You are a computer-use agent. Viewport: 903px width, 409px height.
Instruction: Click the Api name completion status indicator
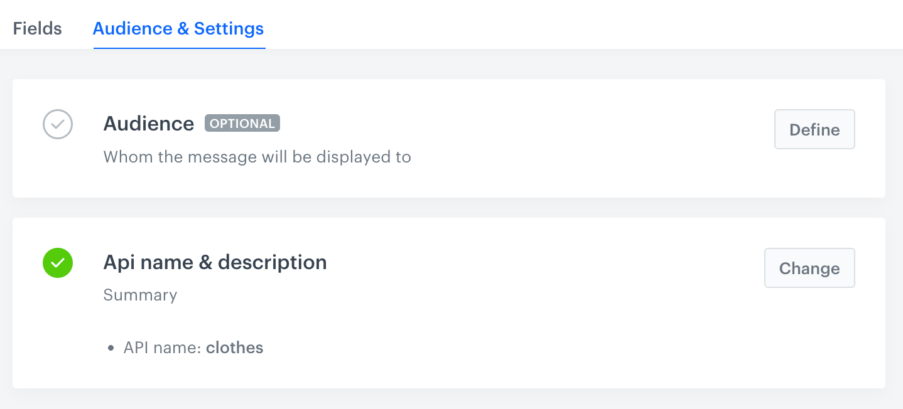pos(57,263)
